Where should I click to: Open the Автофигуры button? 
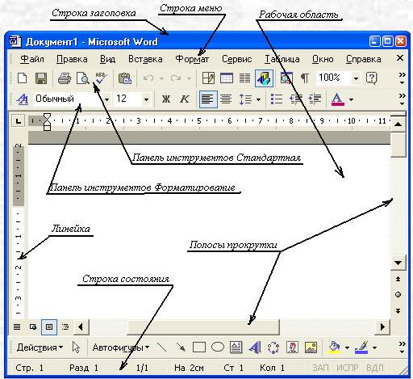121,347
